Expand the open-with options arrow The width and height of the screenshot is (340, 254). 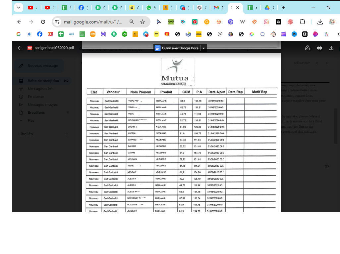tap(203, 48)
